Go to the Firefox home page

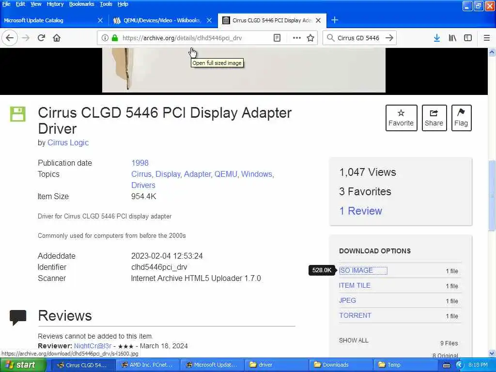(x=57, y=38)
